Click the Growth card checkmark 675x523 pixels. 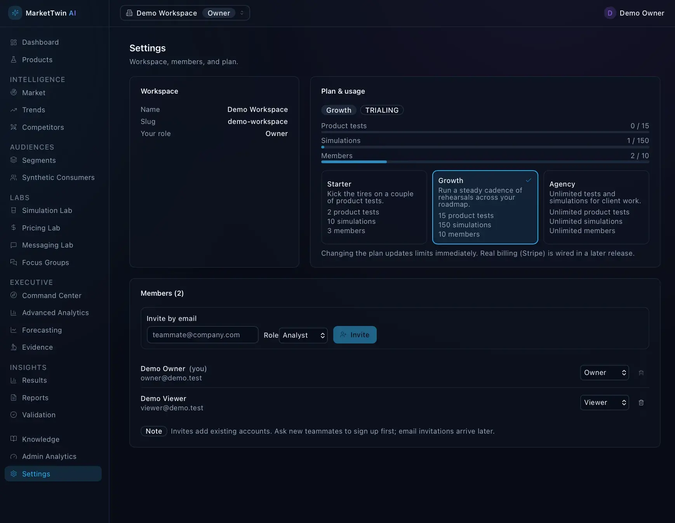[528, 180]
